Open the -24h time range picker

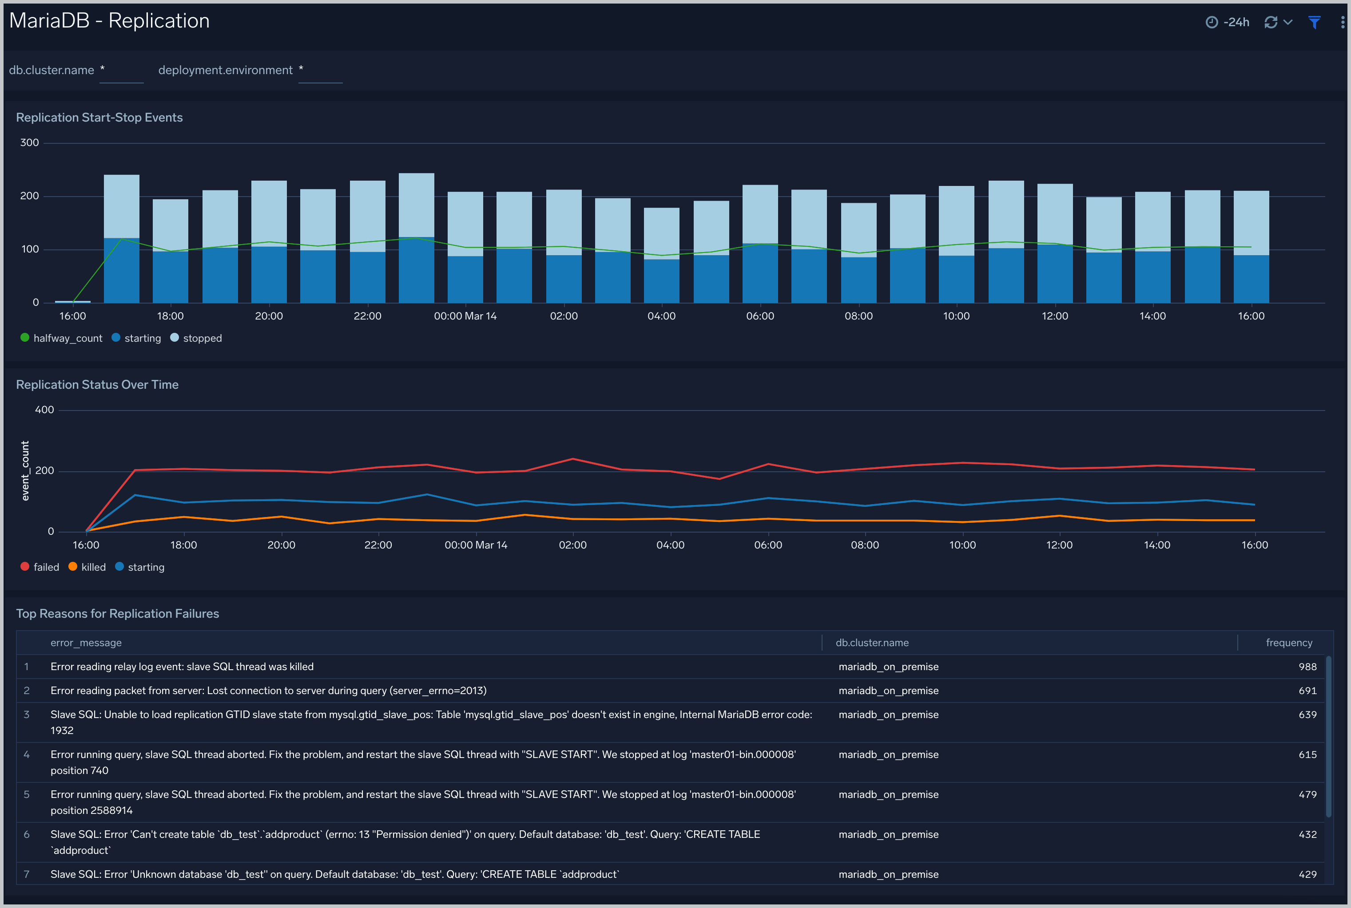[1228, 22]
